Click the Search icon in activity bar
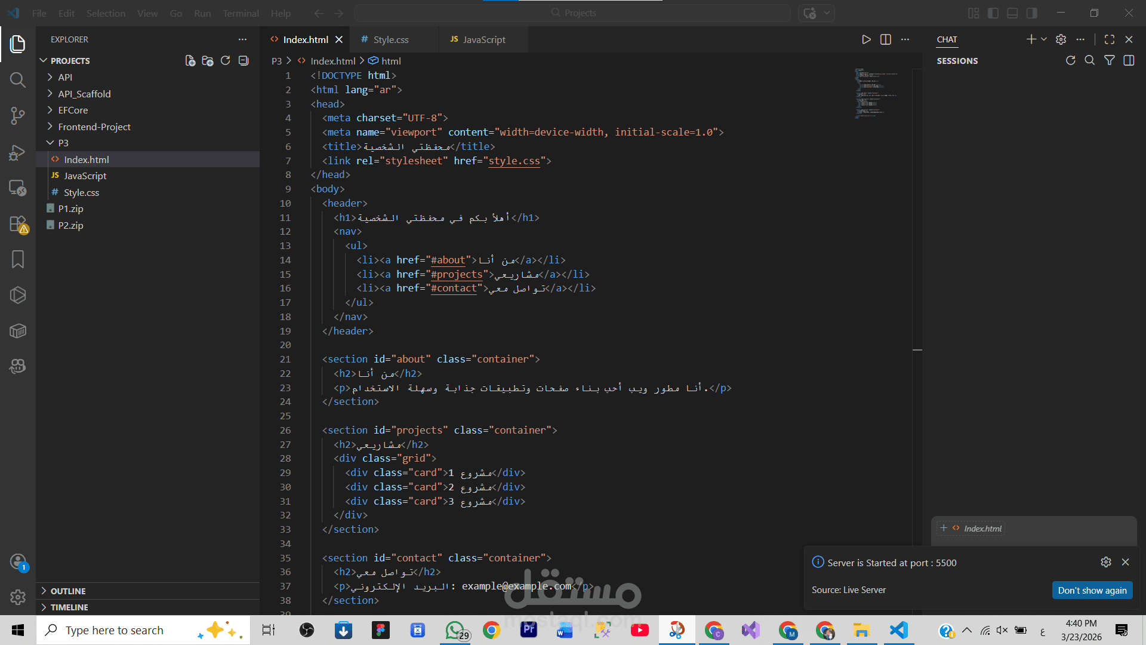This screenshot has height=645, width=1146. [x=18, y=80]
